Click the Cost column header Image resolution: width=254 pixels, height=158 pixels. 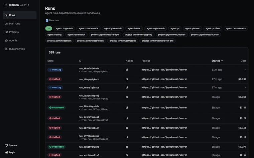tap(243, 61)
